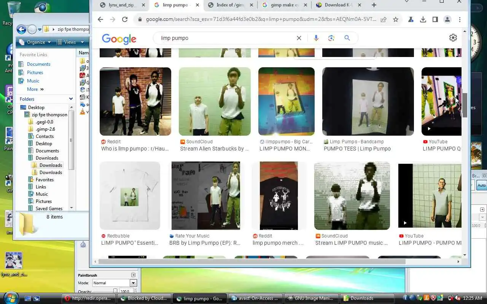Open Google quick settings gear
The height and width of the screenshot is (304, 487).
coord(453,38)
